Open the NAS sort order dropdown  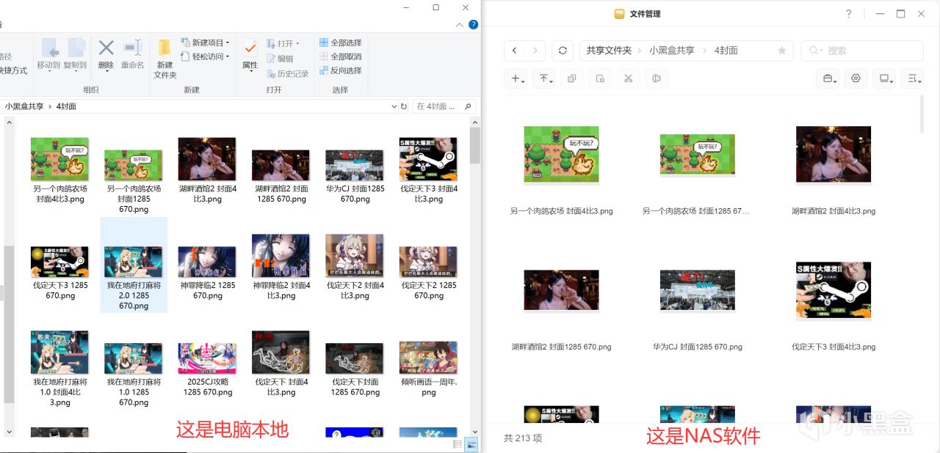[x=911, y=78]
